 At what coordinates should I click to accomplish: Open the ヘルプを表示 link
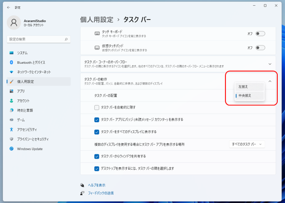(x=97, y=185)
